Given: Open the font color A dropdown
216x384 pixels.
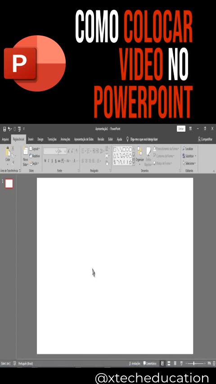Looking at the screenshot, I should pos(76,161).
